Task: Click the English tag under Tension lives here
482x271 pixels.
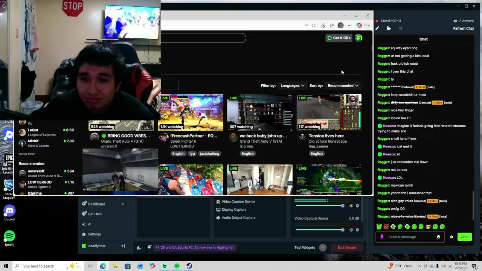Action: 317,154
